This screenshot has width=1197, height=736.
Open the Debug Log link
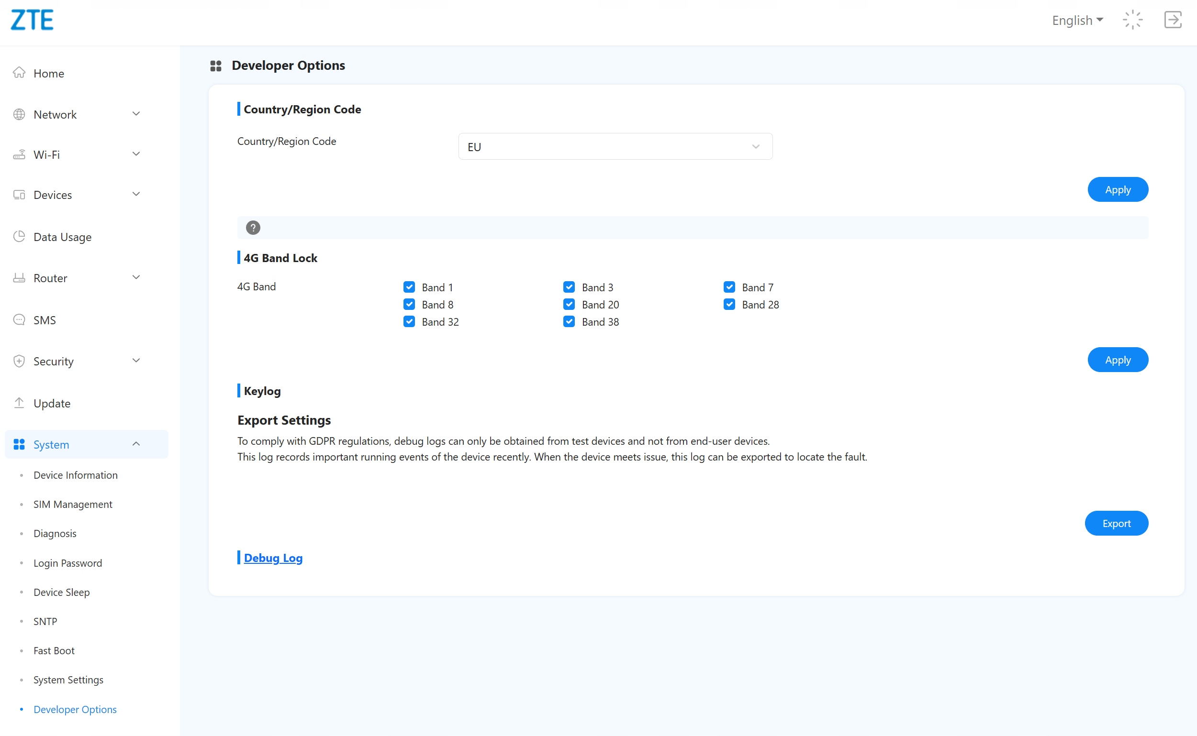coord(273,558)
